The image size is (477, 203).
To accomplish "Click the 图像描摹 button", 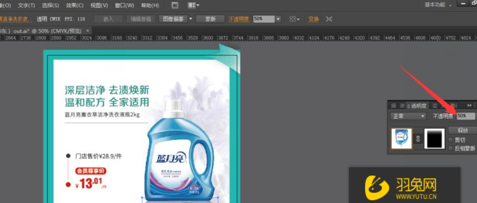I will tap(173, 19).
